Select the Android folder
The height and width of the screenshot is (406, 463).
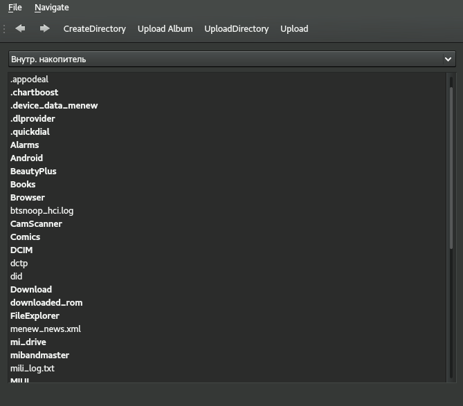tap(26, 158)
